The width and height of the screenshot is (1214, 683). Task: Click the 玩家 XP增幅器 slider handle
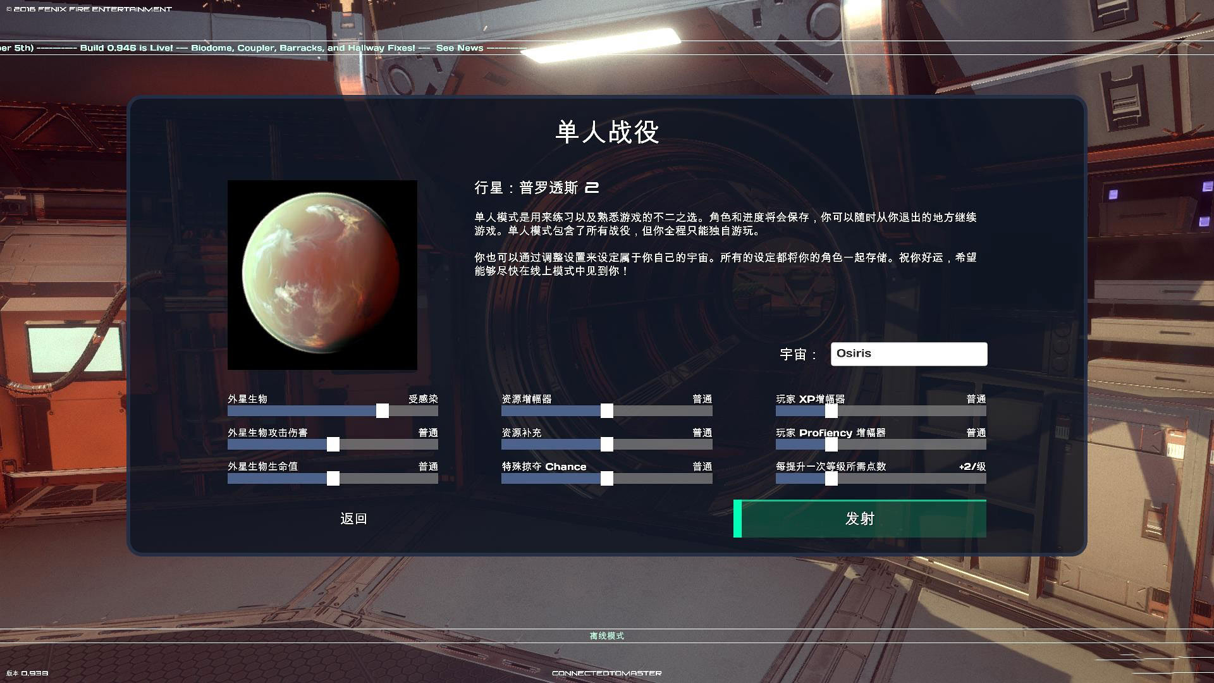click(831, 411)
